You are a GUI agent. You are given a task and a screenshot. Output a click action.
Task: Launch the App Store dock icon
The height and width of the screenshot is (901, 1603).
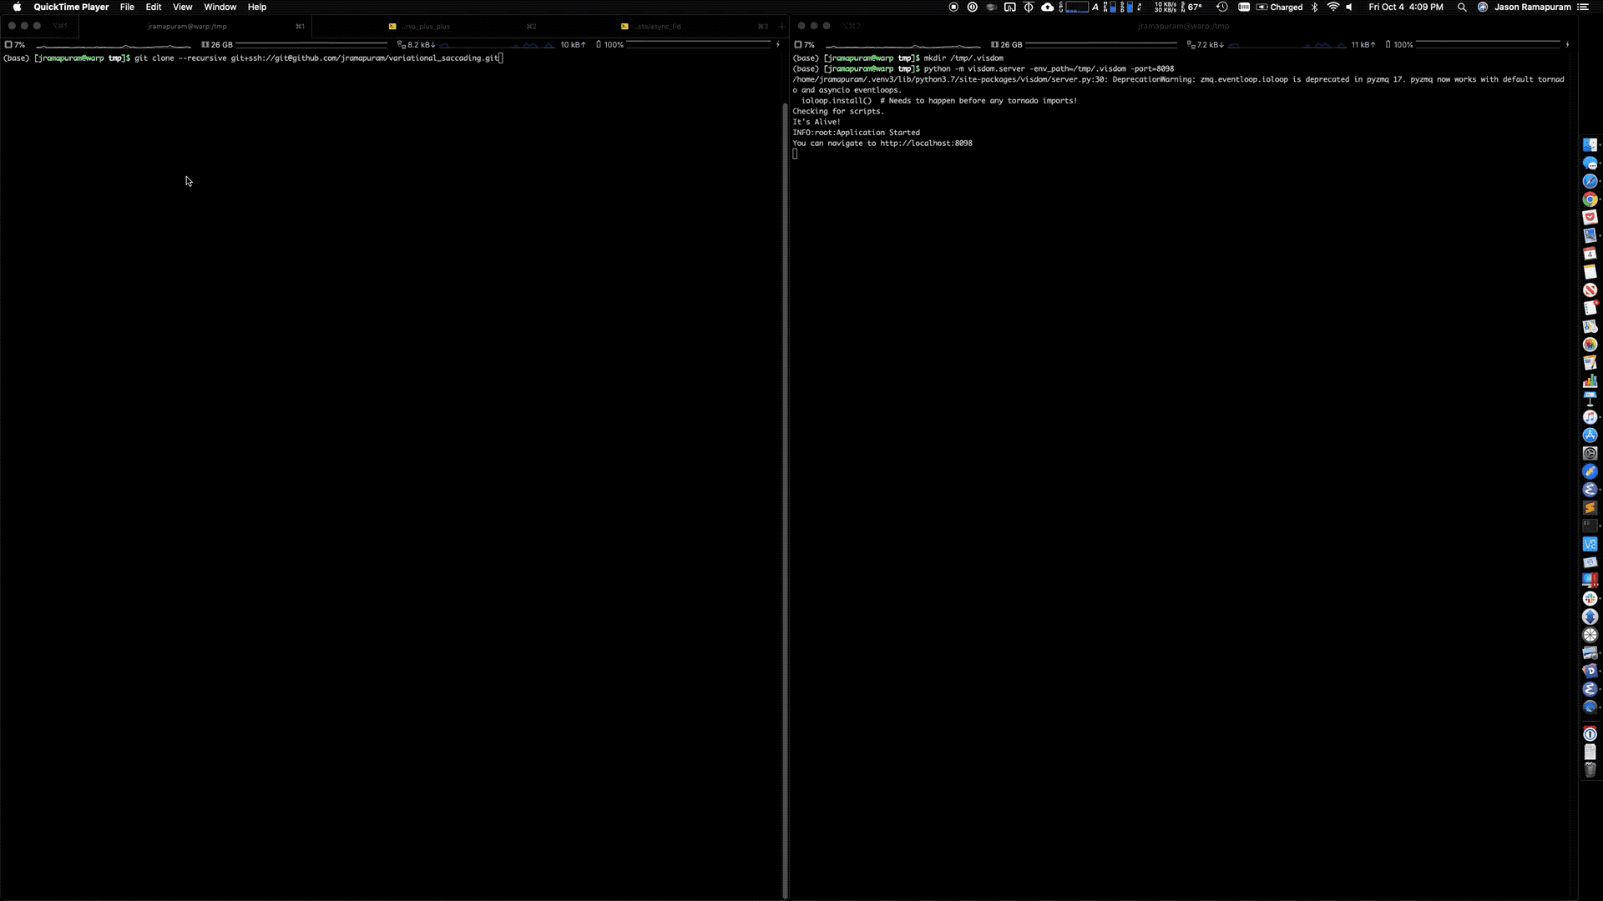(1590, 435)
